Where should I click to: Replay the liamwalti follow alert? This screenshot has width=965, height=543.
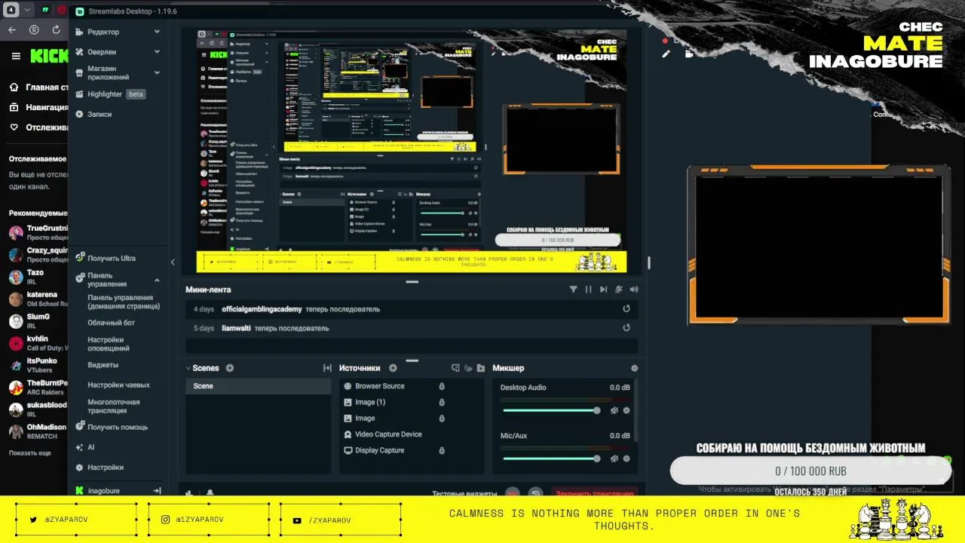(626, 328)
